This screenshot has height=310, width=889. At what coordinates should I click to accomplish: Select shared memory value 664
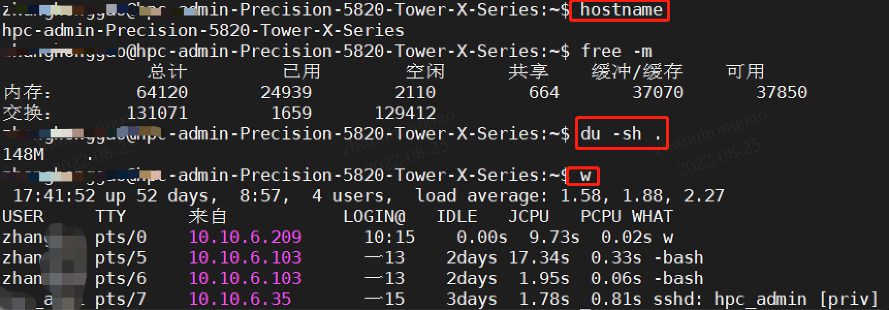click(x=544, y=92)
